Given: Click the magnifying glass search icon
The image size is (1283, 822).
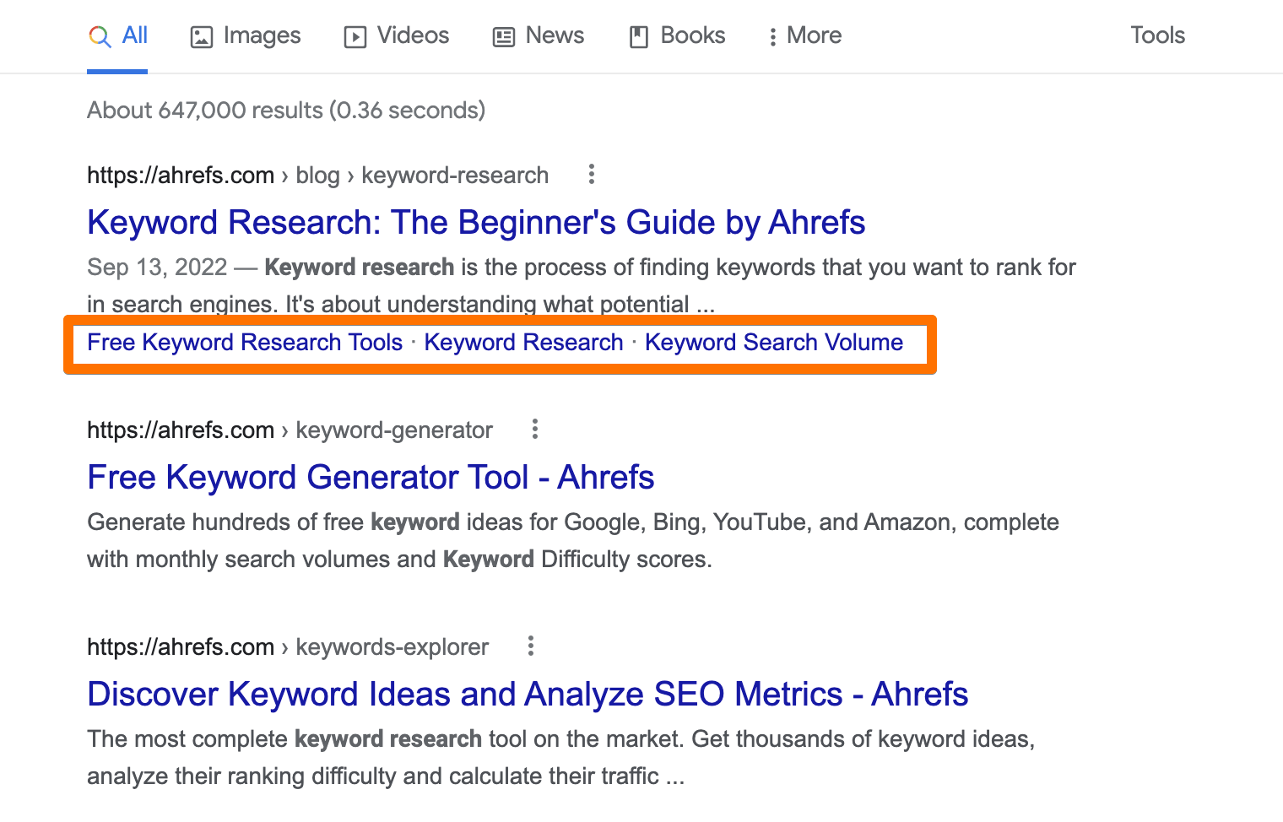Looking at the screenshot, I should (100, 35).
